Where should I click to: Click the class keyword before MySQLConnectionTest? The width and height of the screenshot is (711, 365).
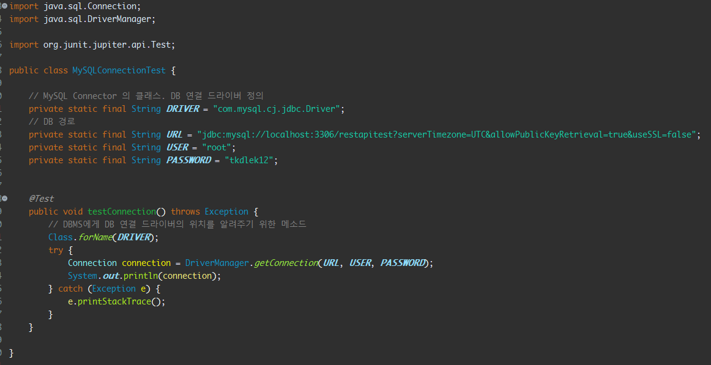(55, 71)
